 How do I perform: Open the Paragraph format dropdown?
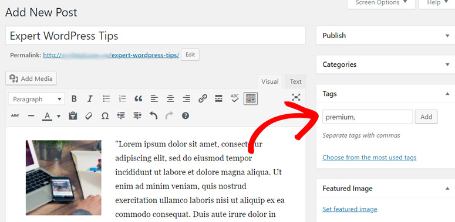[36, 99]
